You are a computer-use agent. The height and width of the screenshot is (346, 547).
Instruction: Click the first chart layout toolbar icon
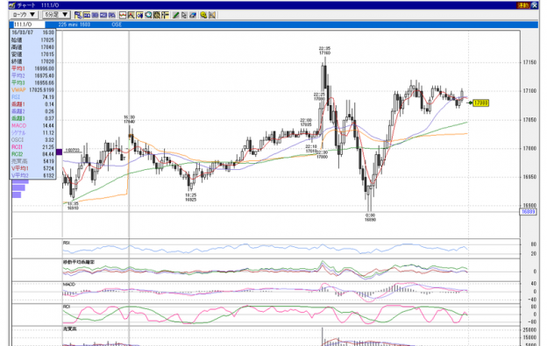pyautogui.click(x=78, y=15)
